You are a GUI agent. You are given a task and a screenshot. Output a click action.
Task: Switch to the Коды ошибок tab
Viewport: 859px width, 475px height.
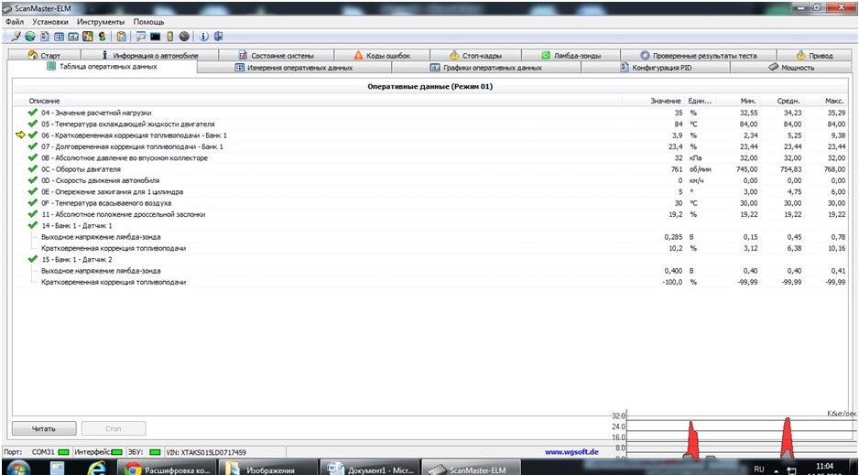[x=382, y=55]
